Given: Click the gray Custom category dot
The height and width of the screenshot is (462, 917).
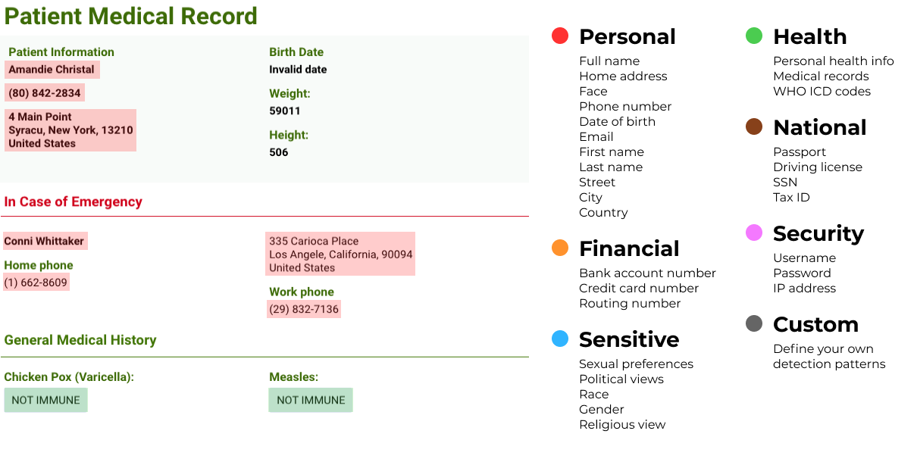Looking at the screenshot, I should (x=754, y=323).
